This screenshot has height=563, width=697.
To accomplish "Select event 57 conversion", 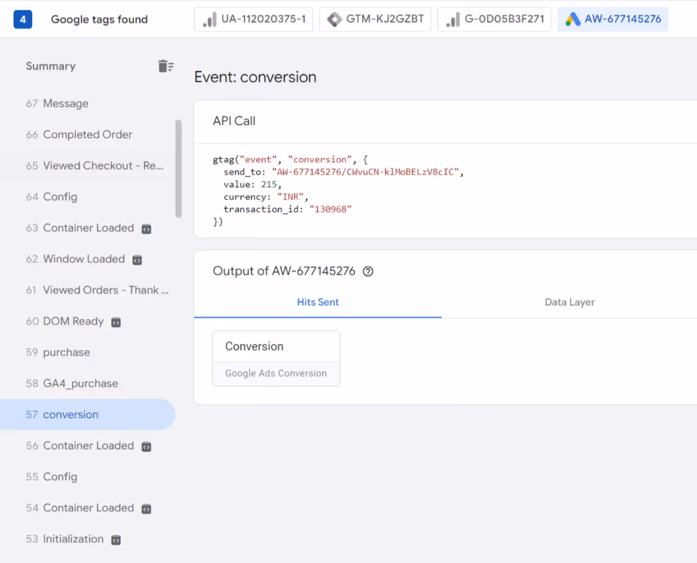I will click(88, 415).
